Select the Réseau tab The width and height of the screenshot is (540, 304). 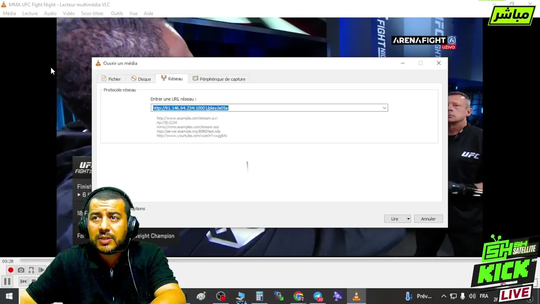[172, 79]
